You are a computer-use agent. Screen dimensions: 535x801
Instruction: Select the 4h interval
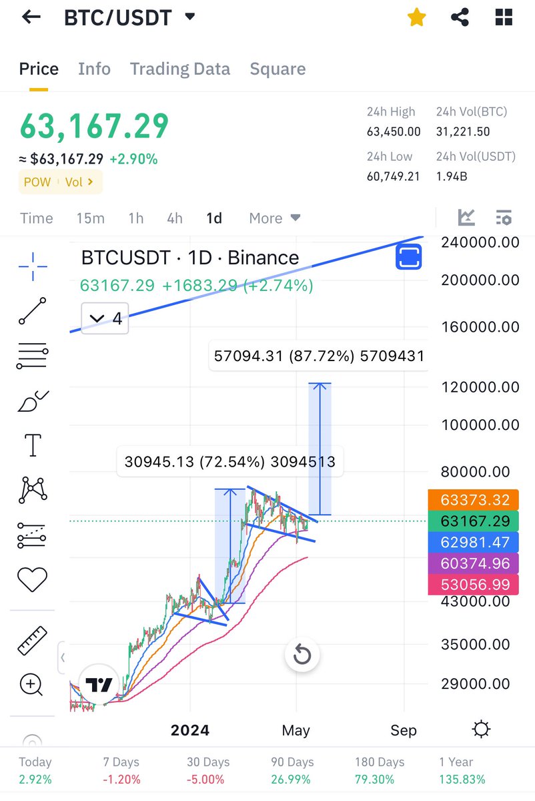click(x=175, y=218)
